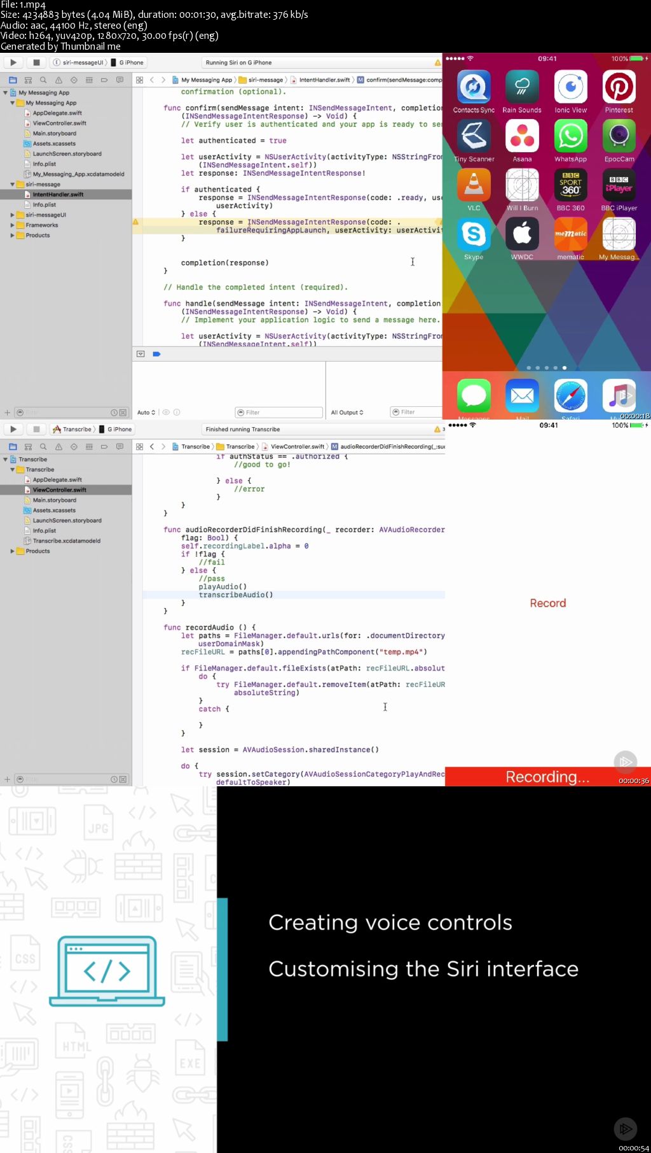This screenshot has height=1153, width=651.
Task: Show Find navigator in siri-messageUI Xcode window
Action: coord(43,80)
